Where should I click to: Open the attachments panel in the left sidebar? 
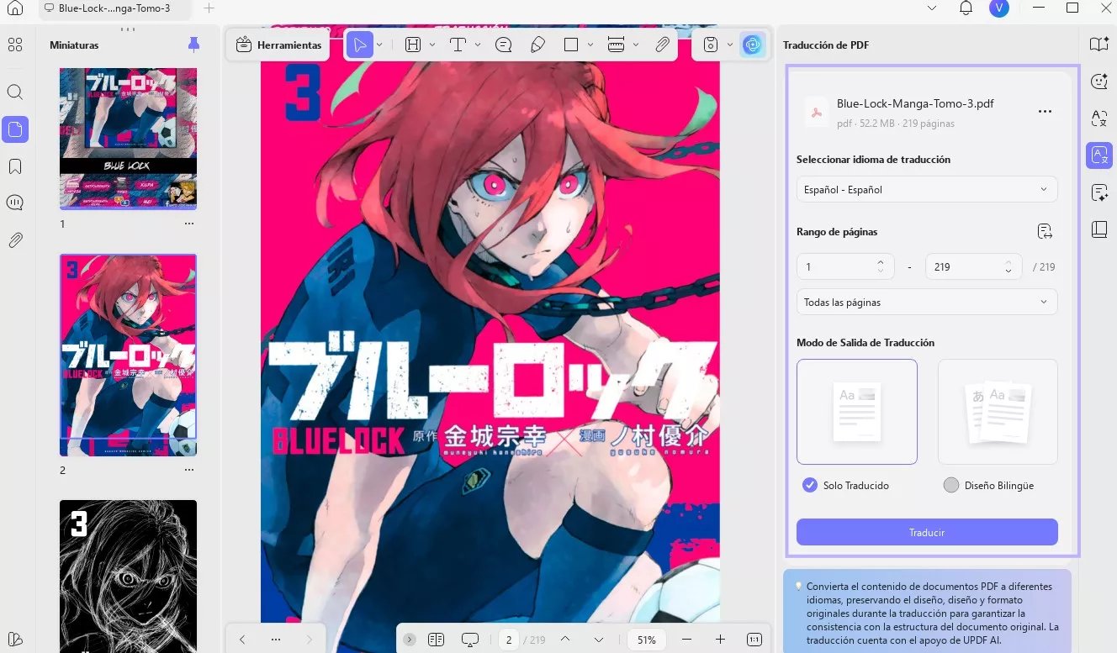15,240
